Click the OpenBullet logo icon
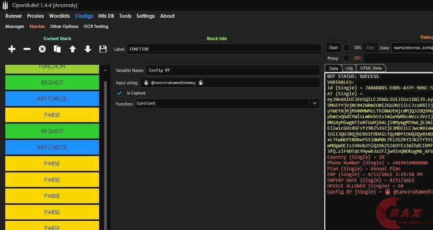This screenshot has width=433, height=230. pyautogui.click(x=5, y=5)
